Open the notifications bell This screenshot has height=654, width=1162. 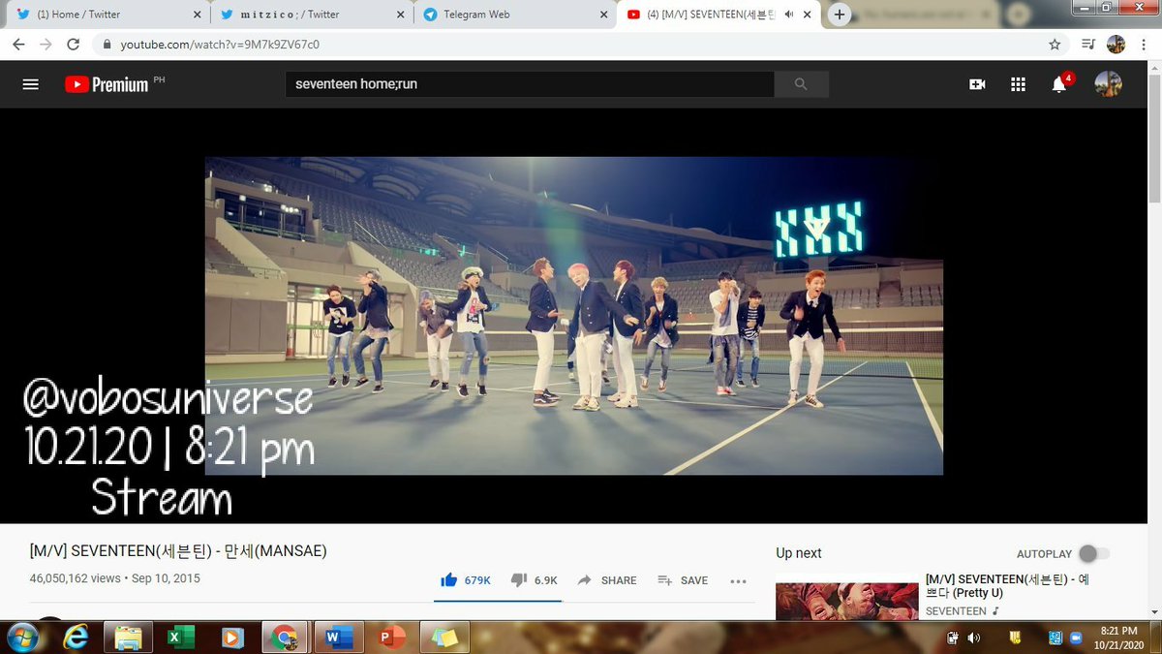[x=1059, y=84]
